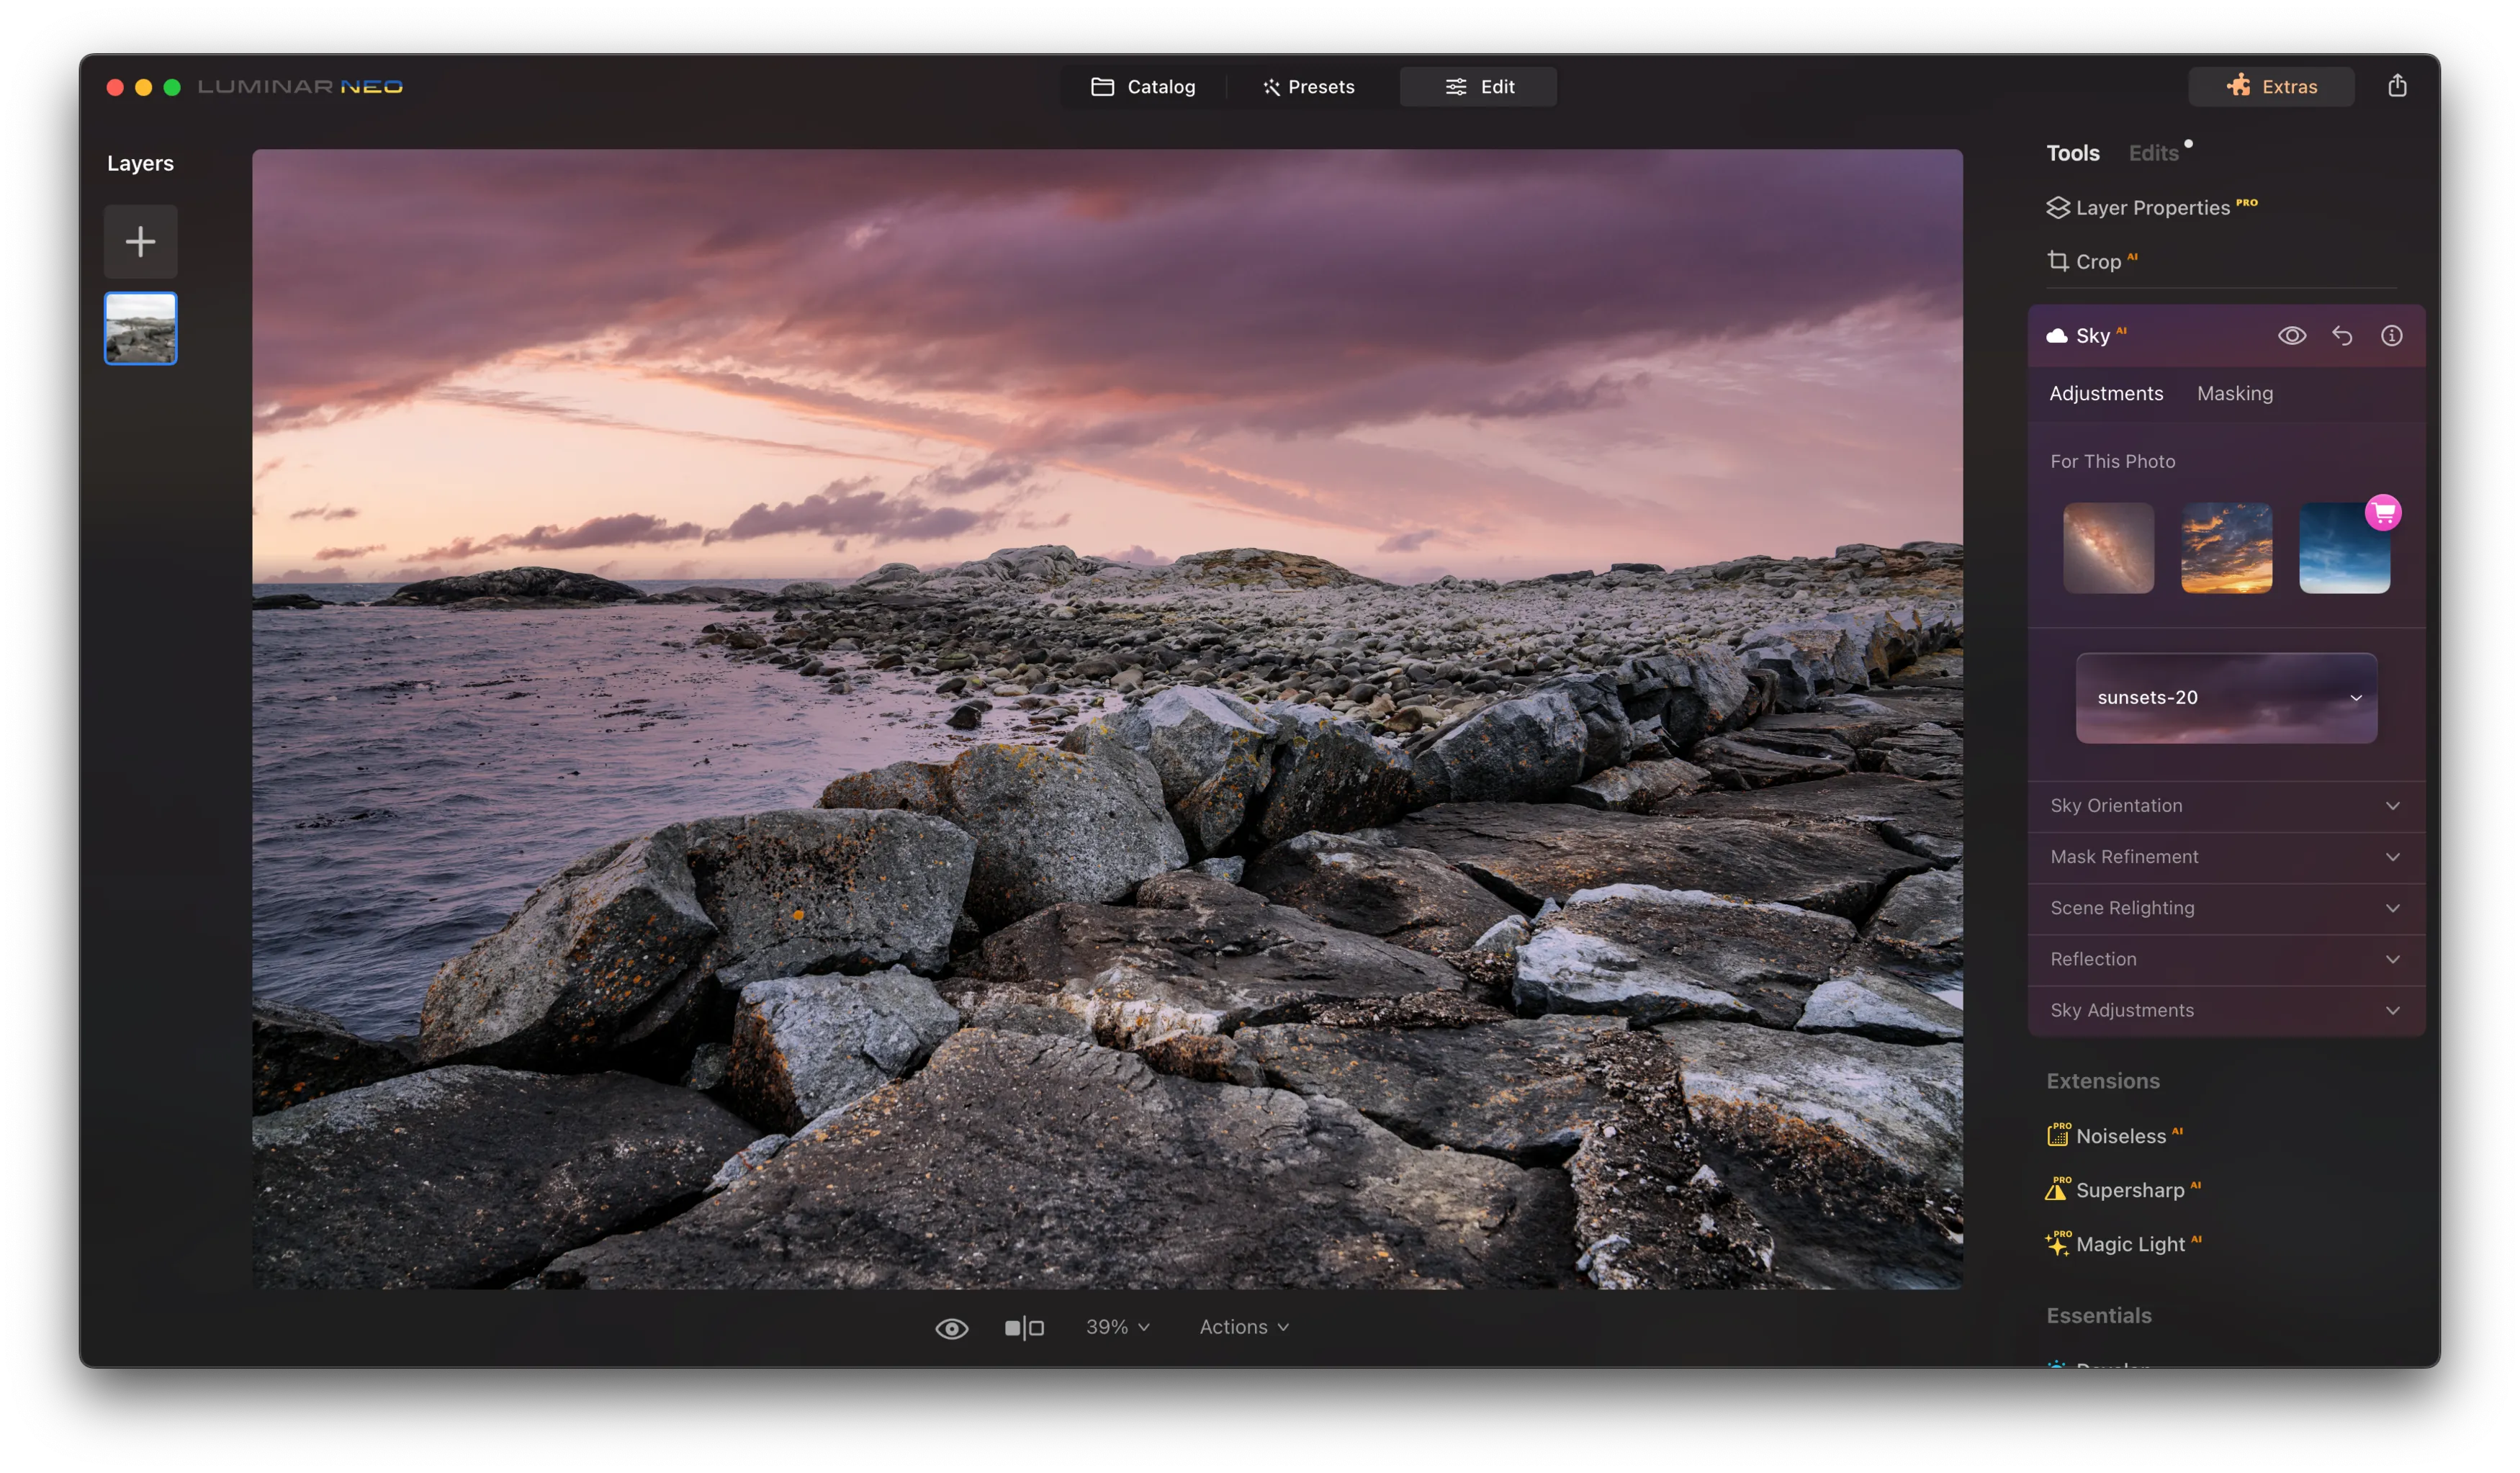
Task: Add a new layer with plus button
Action: click(140, 241)
